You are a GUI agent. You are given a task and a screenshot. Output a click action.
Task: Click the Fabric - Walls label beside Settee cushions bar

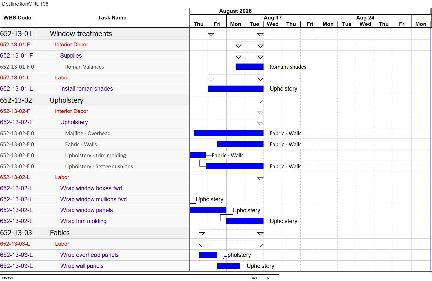point(286,166)
